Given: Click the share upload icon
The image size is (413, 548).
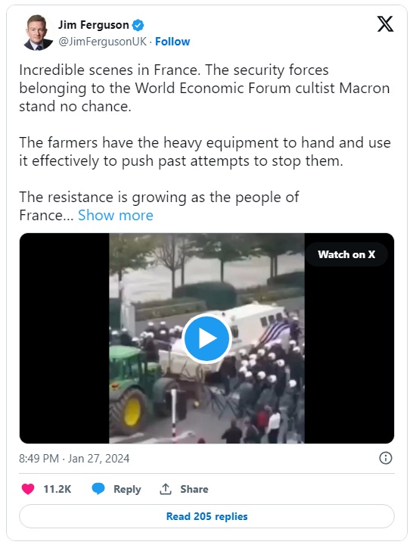Looking at the screenshot, I should coord(165,489).
